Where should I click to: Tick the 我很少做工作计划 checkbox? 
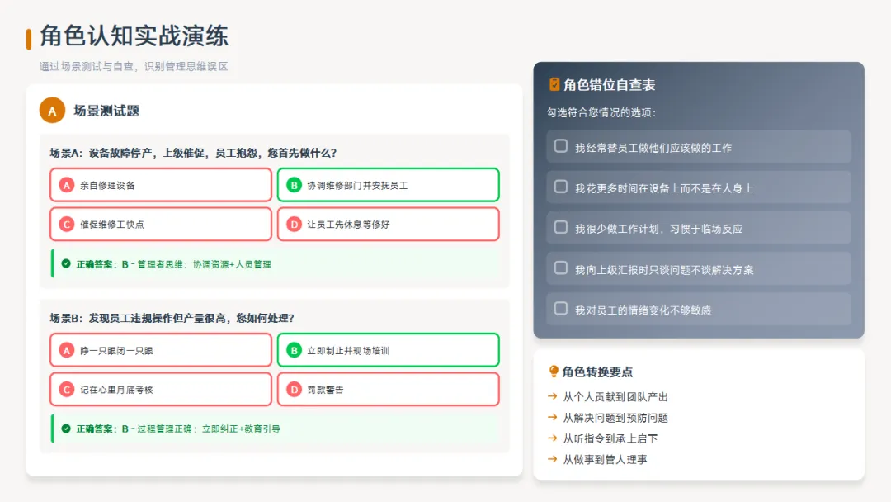pyautogui.click(x=561, y=227)
